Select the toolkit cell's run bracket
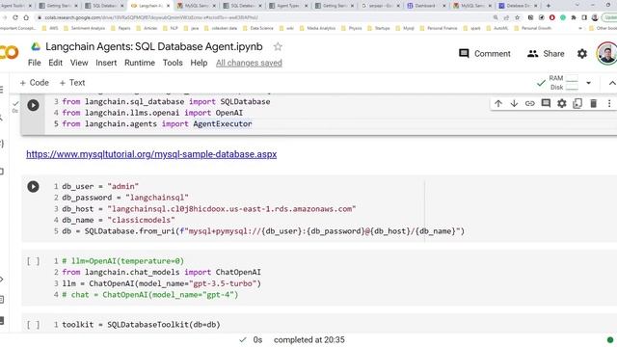The image size is (617, 347). (33, 325)
